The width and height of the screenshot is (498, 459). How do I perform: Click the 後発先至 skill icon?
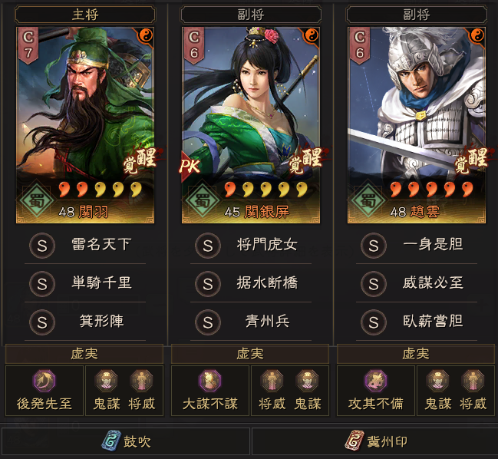(44, 380)
